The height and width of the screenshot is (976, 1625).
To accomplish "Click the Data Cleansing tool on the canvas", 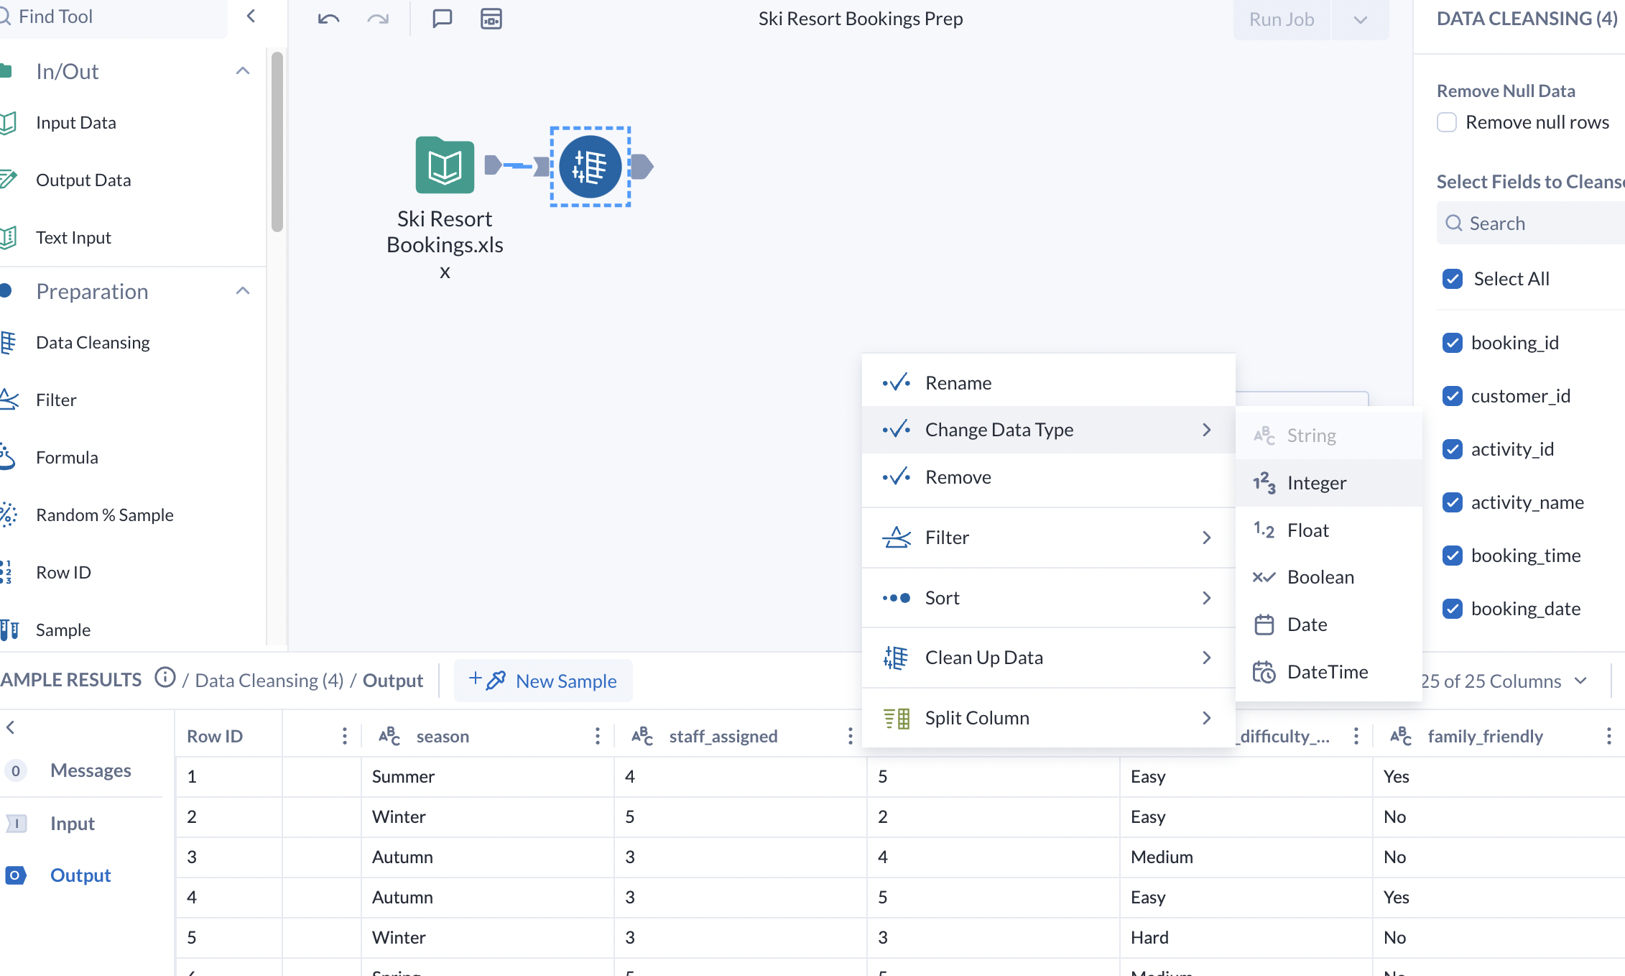I will [x=589, y=166].
